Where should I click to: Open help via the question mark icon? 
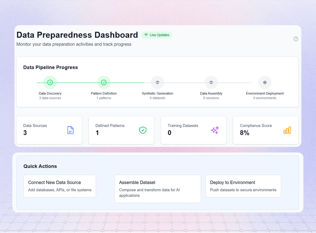point(296,39)
